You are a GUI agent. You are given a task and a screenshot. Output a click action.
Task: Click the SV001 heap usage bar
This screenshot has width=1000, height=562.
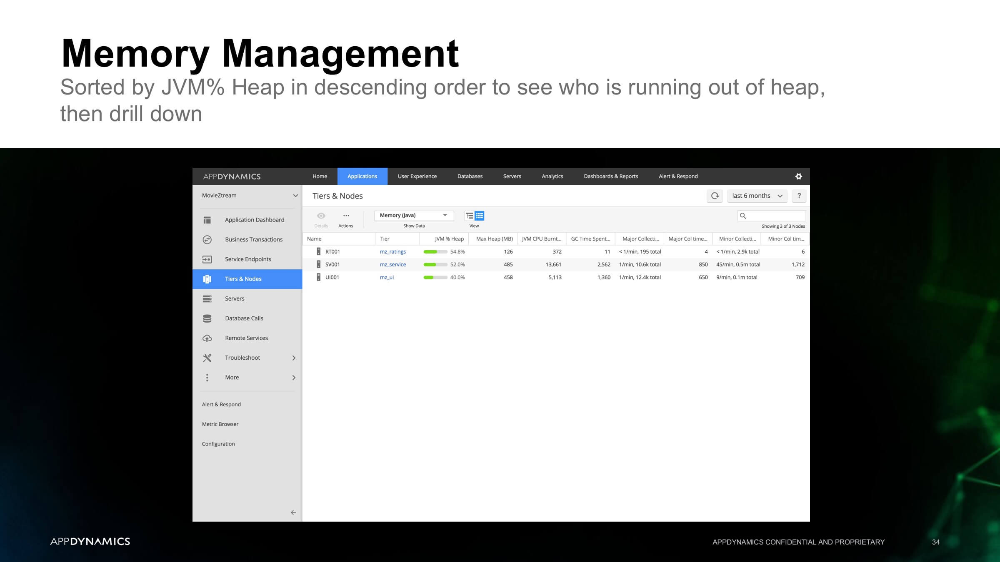click(x=435, y=265)
